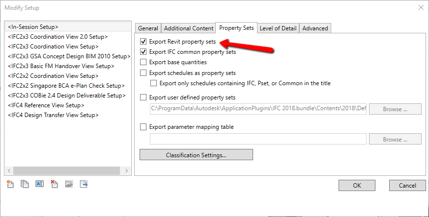
Task: Enable Export base quantities checkbox
Action: pos(143,62)
